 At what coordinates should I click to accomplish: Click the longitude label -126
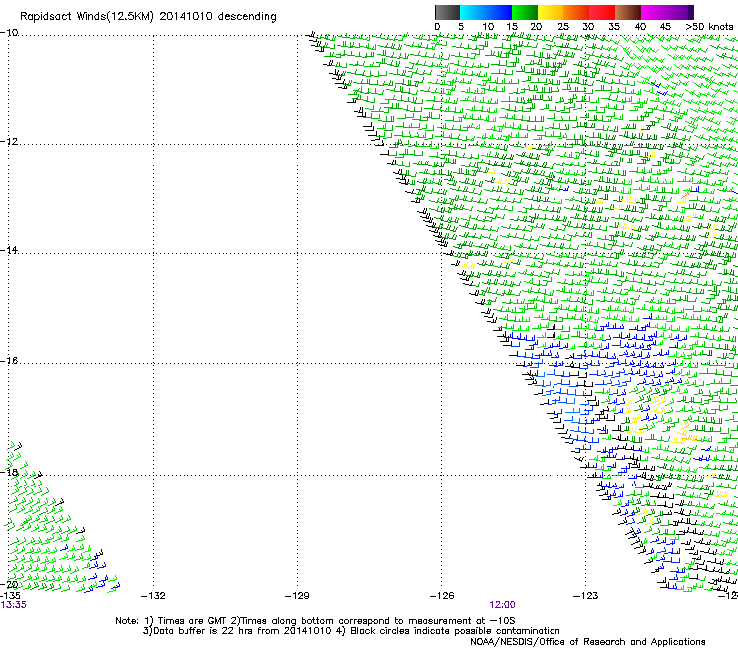(x=442, y=596)
